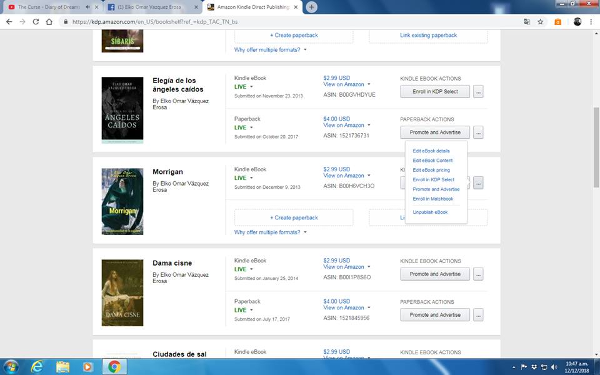The width and height of the screenshot is (600, 375).
Task: Open Windows Media Player from the taskbar
Action: point(87,366)
